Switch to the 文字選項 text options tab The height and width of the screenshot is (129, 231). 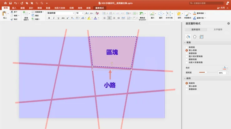point(218,29)
